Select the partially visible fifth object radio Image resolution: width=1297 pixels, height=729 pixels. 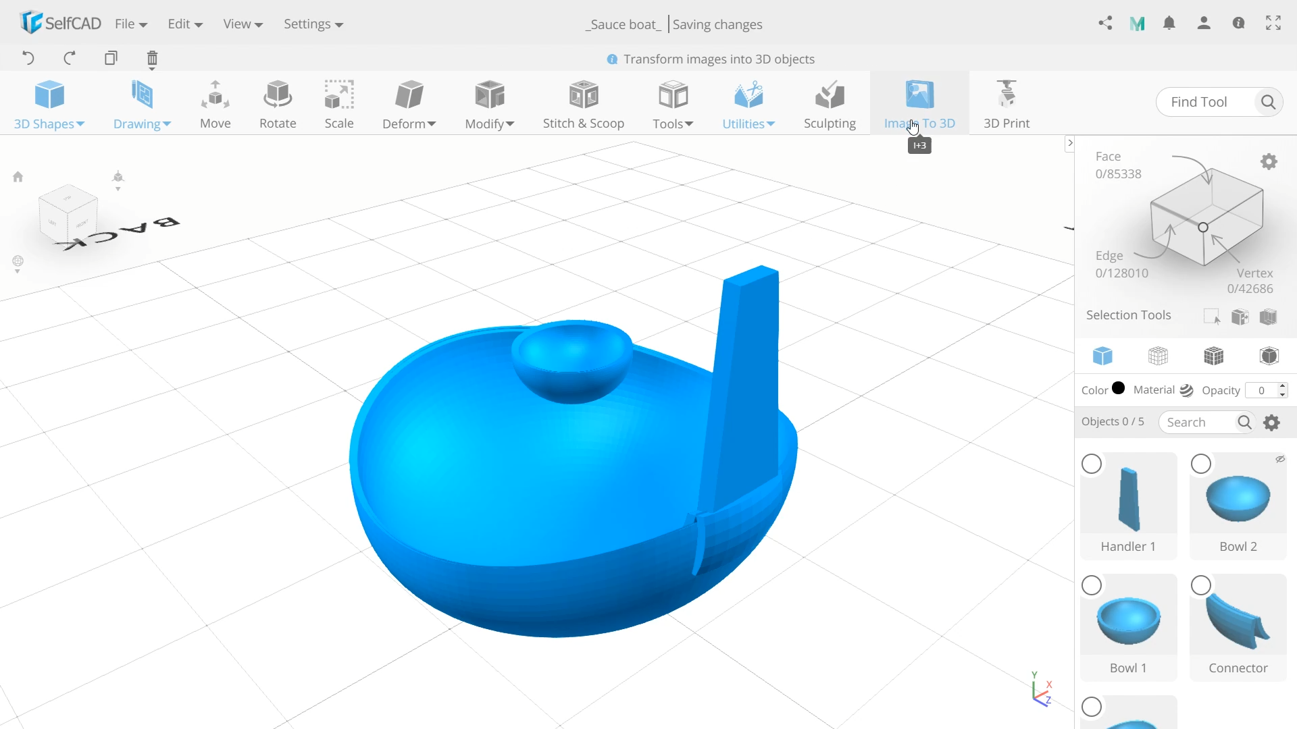[1092, 707]
